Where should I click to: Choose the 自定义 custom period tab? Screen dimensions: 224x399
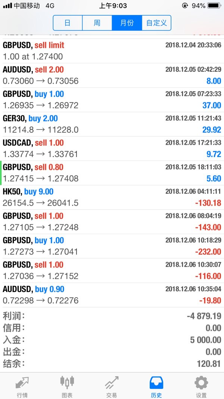coord(156,23)
